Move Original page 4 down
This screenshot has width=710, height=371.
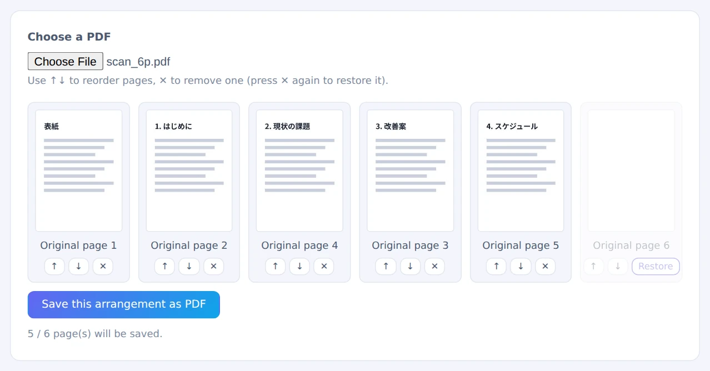point(299,266)
